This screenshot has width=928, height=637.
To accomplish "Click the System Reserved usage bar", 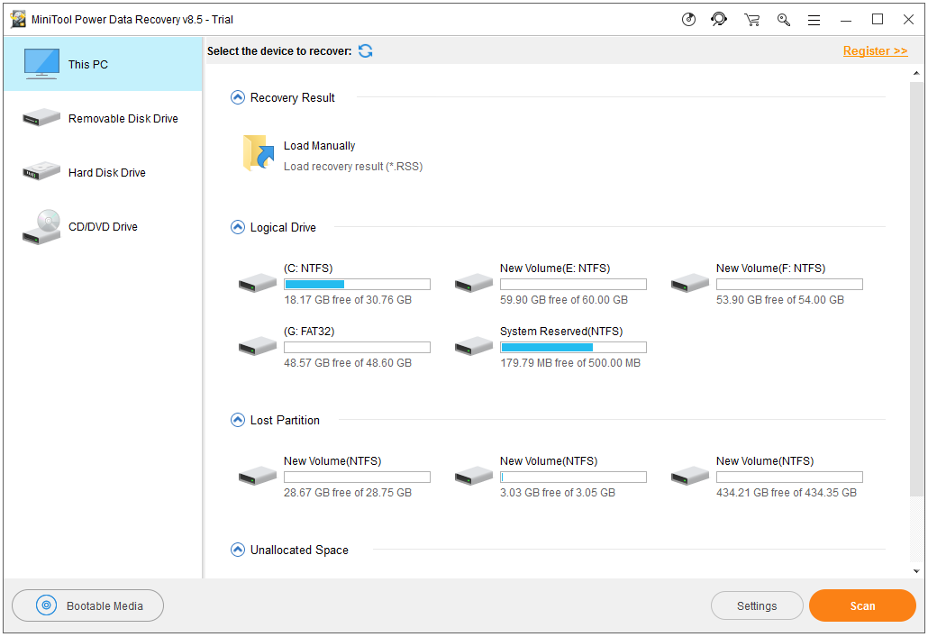I will tap(573, 347).
